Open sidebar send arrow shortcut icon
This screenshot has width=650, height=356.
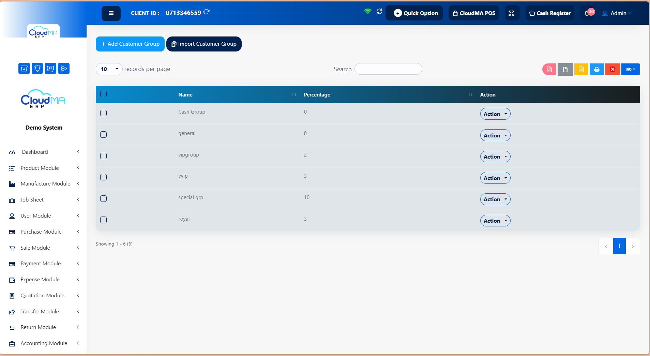[64, 69]
